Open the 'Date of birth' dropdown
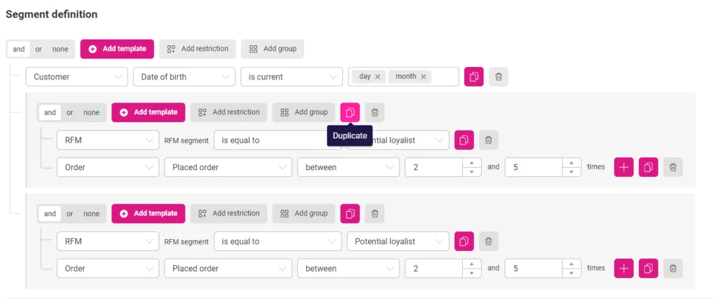Viewport: 714px width, 299px height. (184, 77)
